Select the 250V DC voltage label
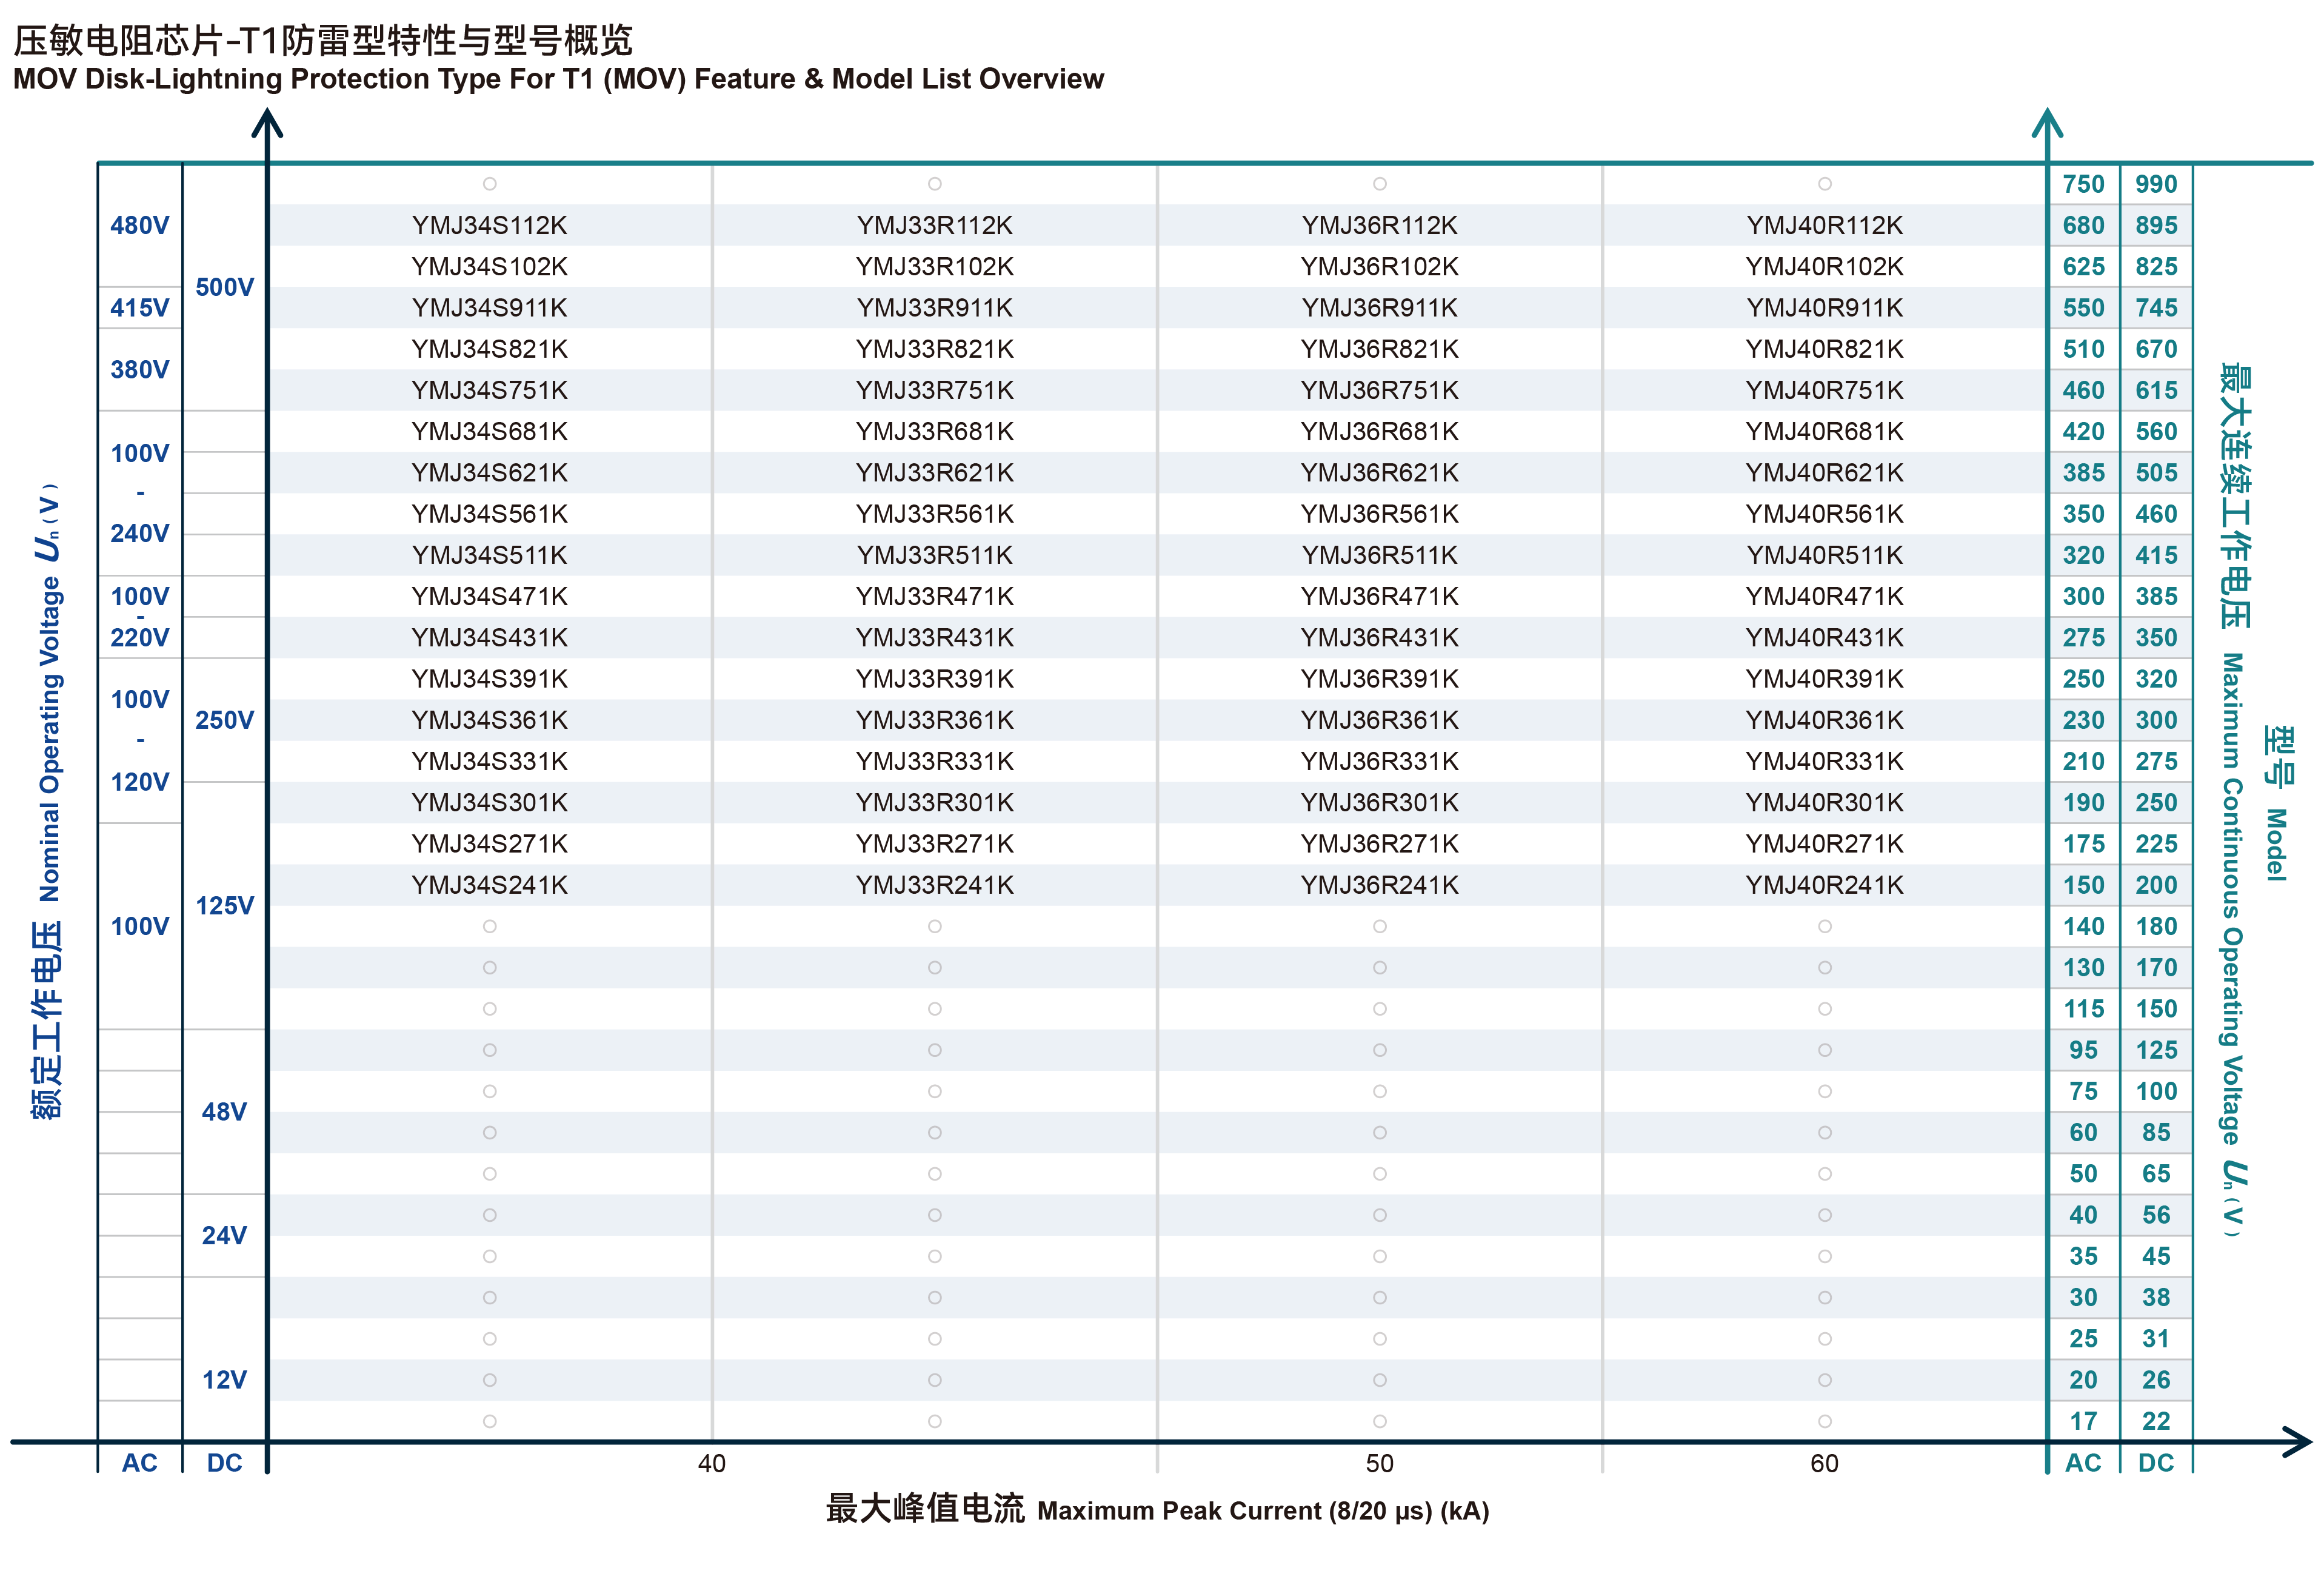This screenshot has height=1582, width=2324. [224, 720]
